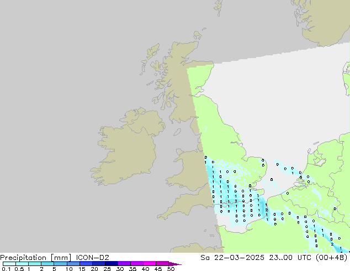Screen dimensions: 350x271
Task: Click the 15–20 mm legend color swatch
Action: [x=86, y=264]
